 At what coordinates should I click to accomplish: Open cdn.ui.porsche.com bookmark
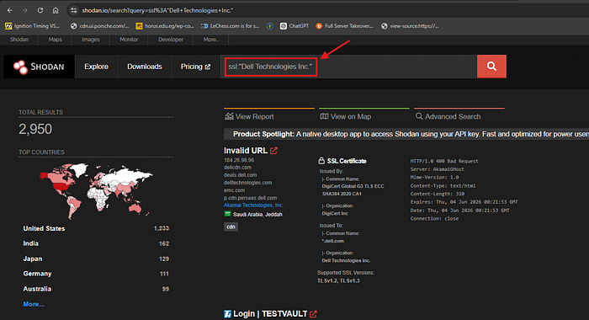click(x=100, y=26)
